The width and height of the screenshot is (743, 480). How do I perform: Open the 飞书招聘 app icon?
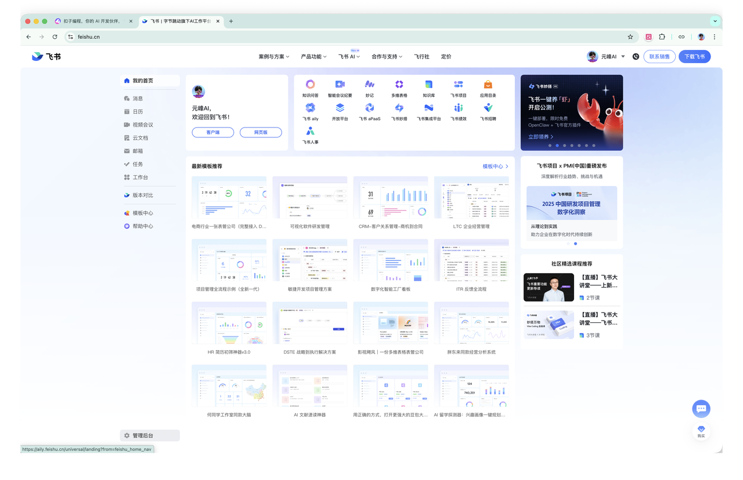(488, 108)
